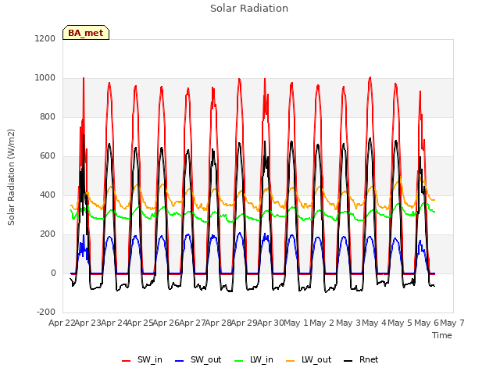500x375 pixels.
Task: Click the 1000 y-axis tick label
Action: point(45,78)
